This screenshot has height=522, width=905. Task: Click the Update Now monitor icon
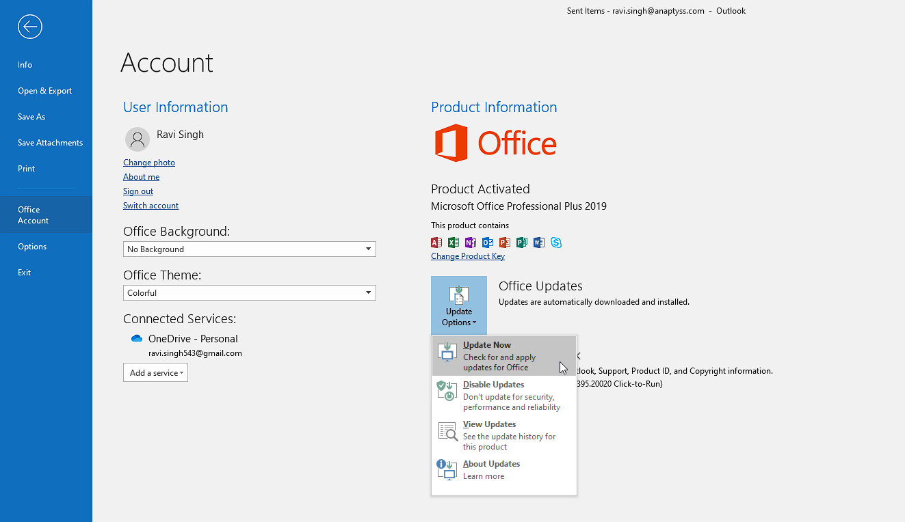click(447, 352)
